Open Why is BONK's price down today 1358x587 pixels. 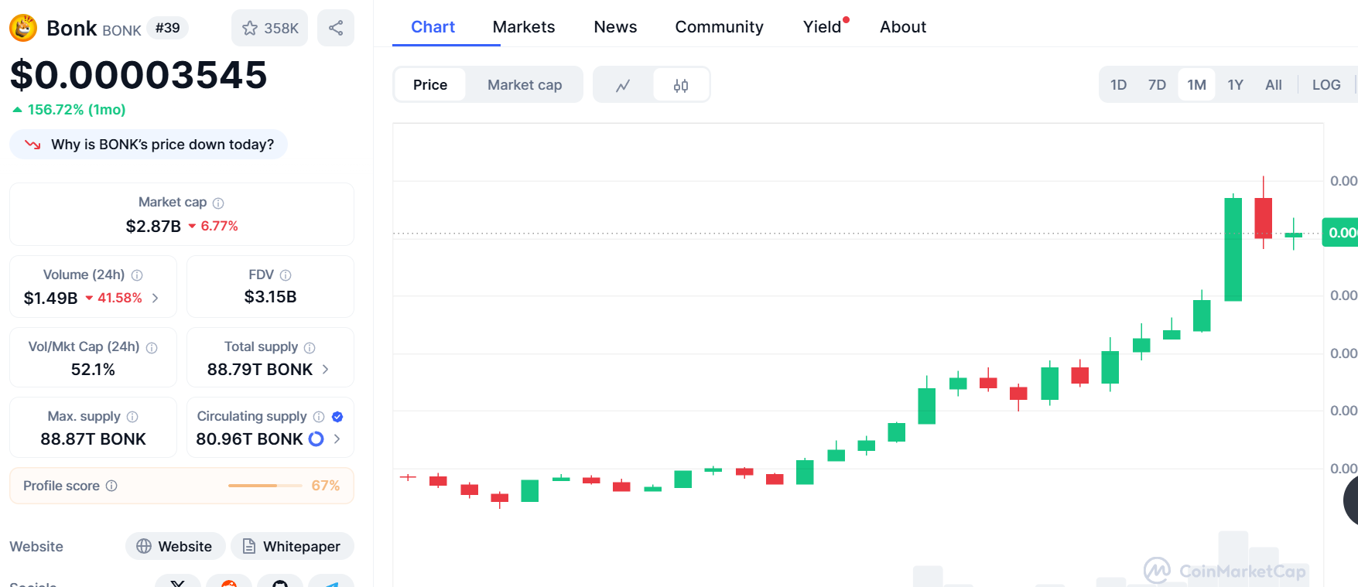click(149, 145)
